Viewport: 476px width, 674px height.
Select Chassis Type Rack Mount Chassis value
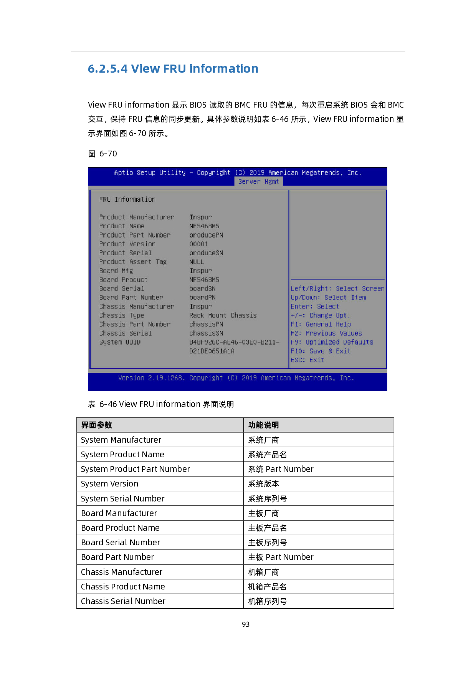(223, 315)
